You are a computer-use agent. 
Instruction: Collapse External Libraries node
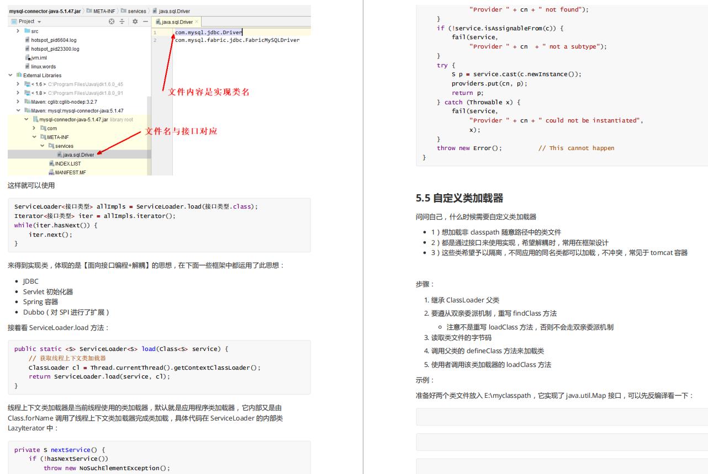[x=10, y=75]
